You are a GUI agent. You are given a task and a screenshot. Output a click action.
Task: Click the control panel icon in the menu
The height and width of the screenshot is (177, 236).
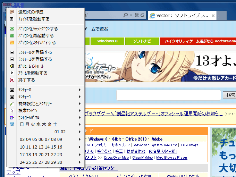pos(12,118)
